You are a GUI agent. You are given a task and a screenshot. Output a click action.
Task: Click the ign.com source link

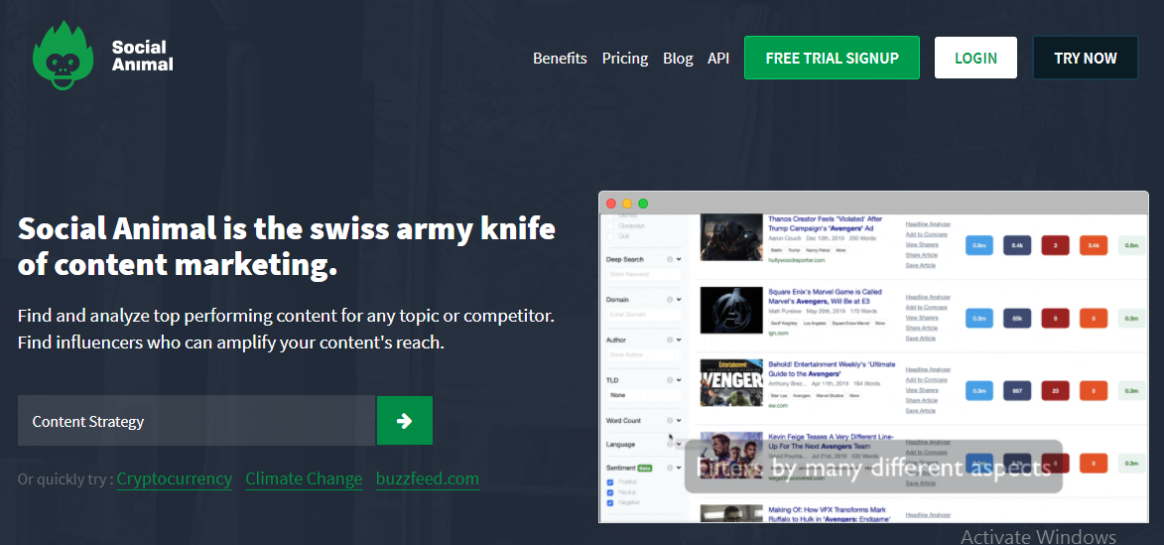tap(778, 334)
